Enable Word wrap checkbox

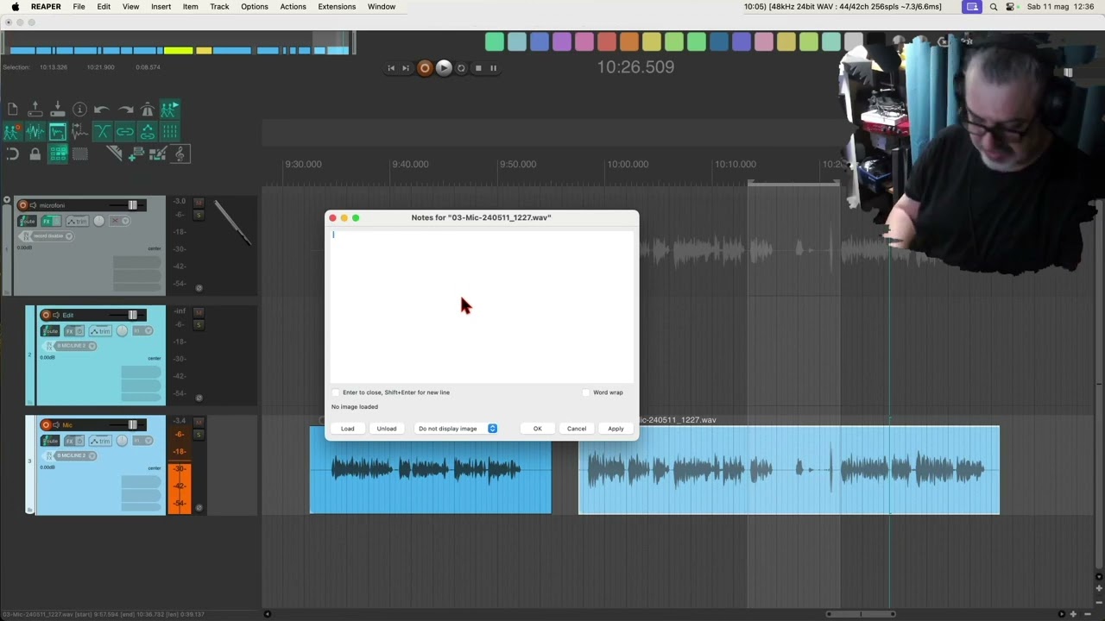point(586,392)
